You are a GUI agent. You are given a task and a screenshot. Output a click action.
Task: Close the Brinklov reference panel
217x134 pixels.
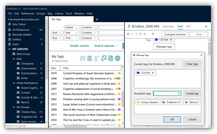(x=206, y=26)
